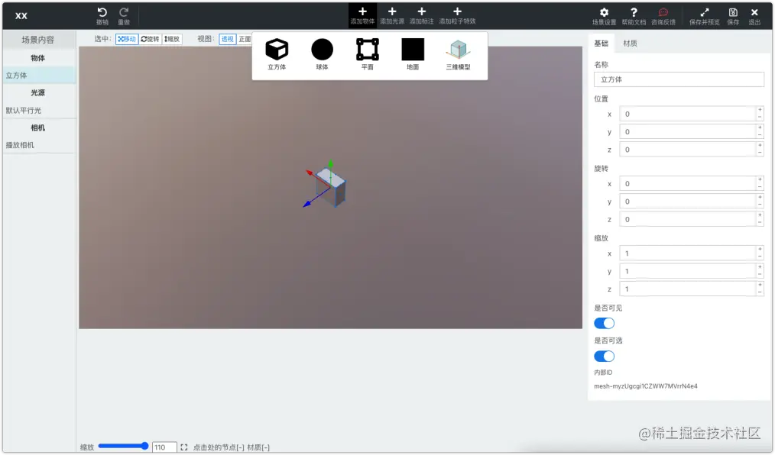Decrease 位置 y with its minus stepper
Viewport: 775px width, 455px height.
[x=760, y=135]
